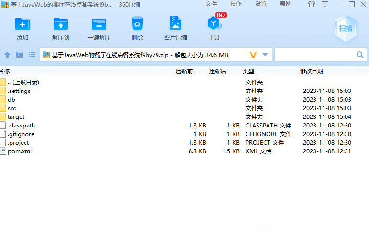Sort by 修改日期 column header
This screenshot has width=369, height=231.
point(312,71)
